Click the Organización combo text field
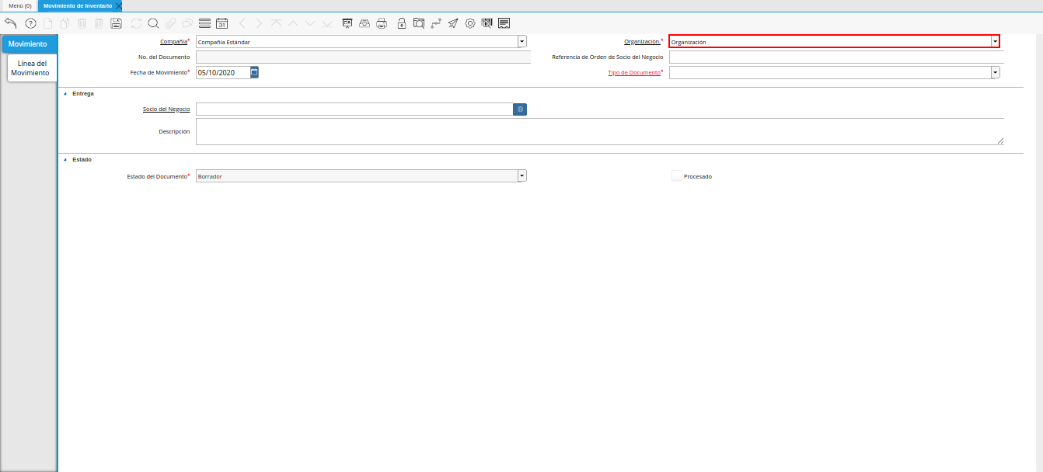Screen dimensions: 1043x472 click(830, 42)
